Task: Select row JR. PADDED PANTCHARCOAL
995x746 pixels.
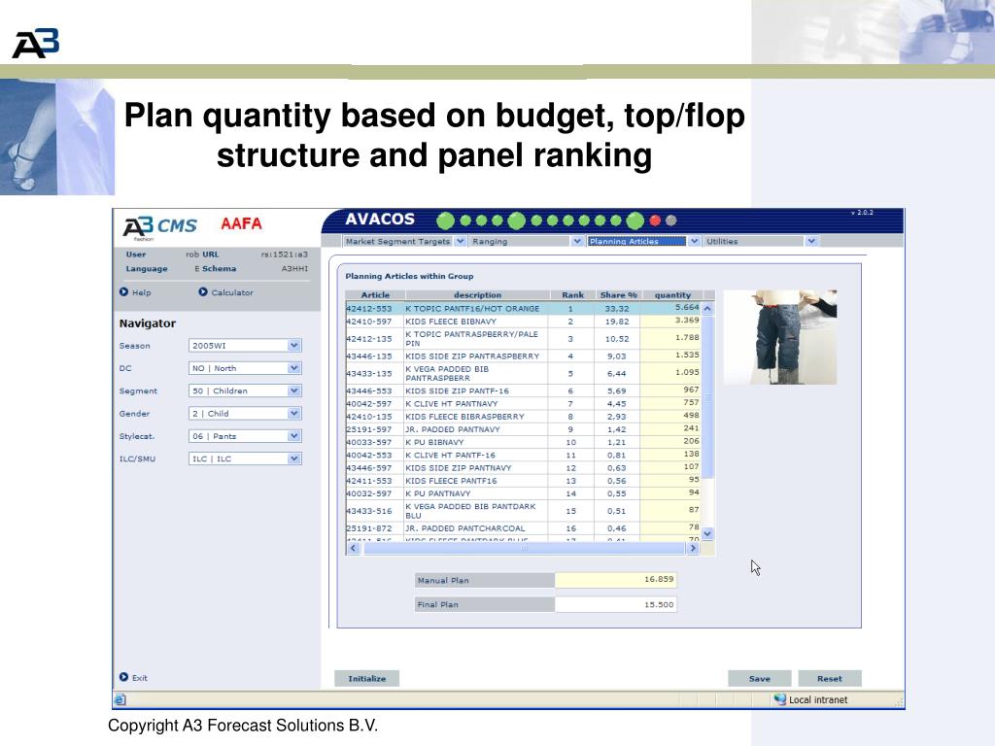Action: point(523,528)
